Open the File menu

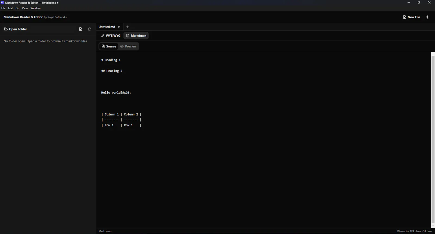pyautogui.click(x=3, y=8)
